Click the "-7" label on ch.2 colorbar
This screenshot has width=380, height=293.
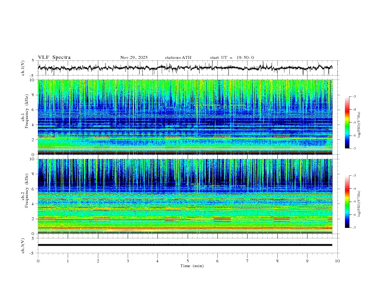(354, 228)
